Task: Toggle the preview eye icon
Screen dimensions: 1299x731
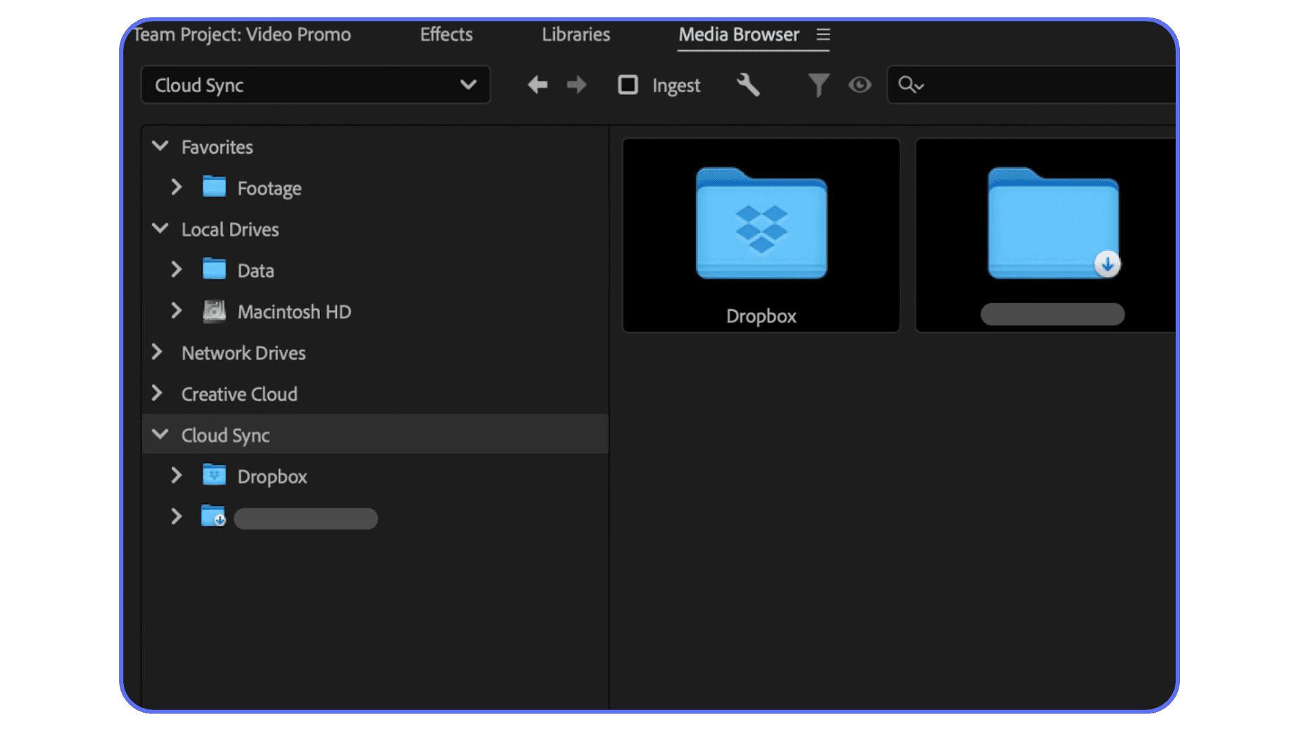Action: (x=859, y=85)
